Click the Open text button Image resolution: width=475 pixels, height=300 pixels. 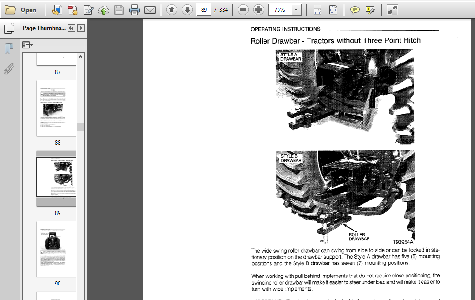[28, 10]
